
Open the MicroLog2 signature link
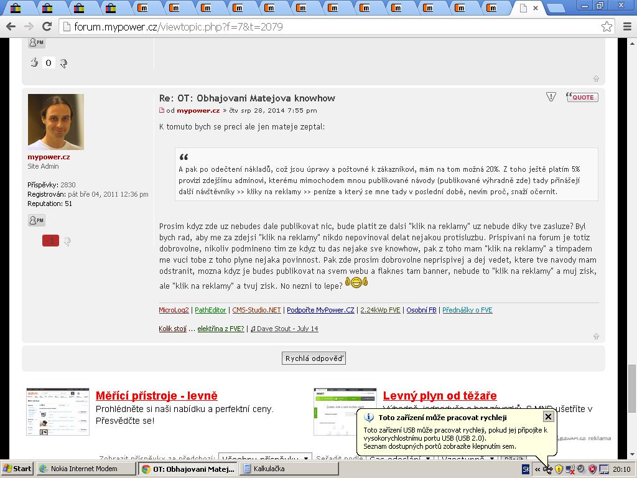[x=174, y=310]
